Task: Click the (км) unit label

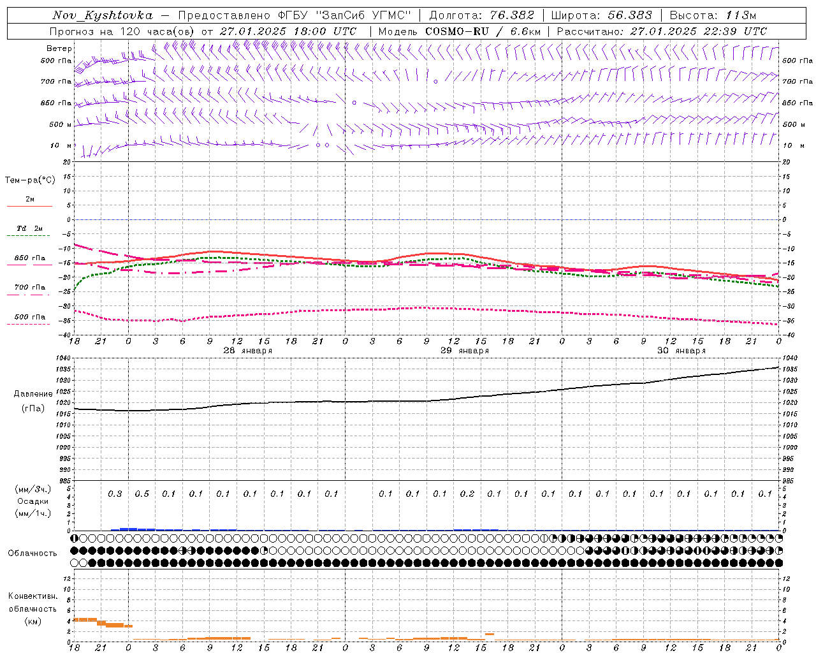Action: (x=33, y=621)
